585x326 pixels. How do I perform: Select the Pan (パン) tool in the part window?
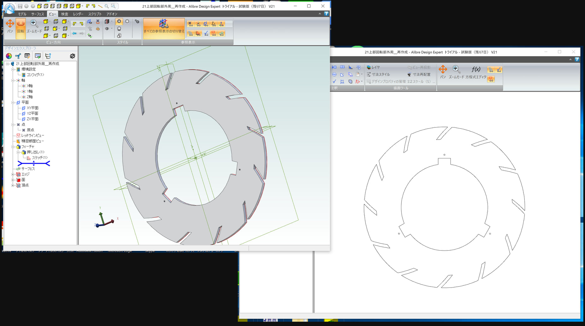pos(10,26)
